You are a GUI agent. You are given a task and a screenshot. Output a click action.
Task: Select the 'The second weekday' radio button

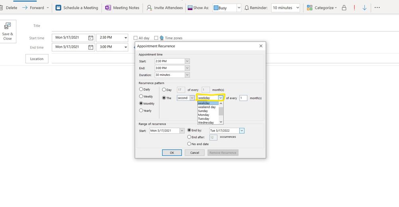pyautogui.click(x=164, y=98)
